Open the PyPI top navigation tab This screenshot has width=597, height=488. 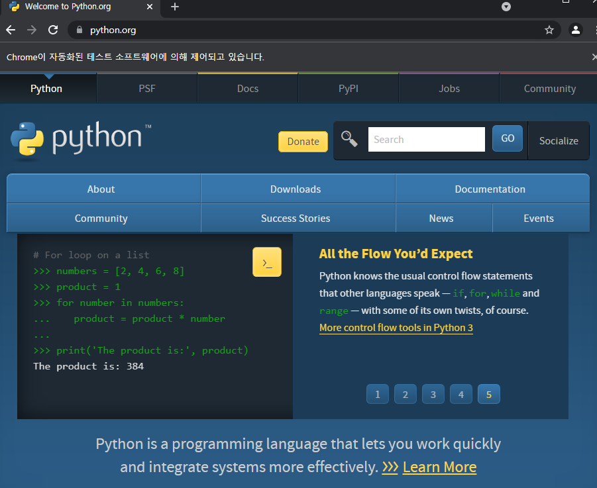[349, 88]
